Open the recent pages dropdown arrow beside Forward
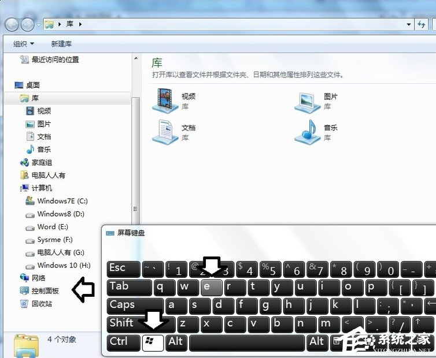 [x=38, y=25]
